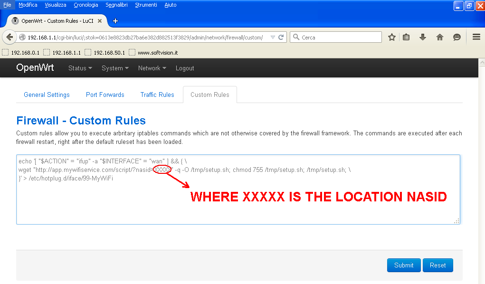Open the chat smiley icon in toolbar

point(456,37)
